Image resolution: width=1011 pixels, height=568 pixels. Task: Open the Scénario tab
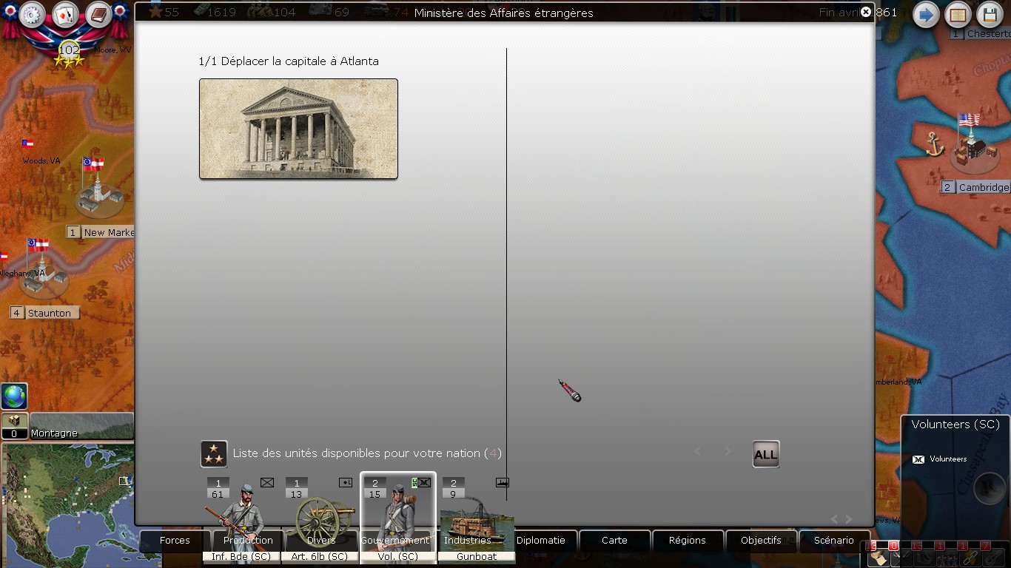click(x=834, y=541)
